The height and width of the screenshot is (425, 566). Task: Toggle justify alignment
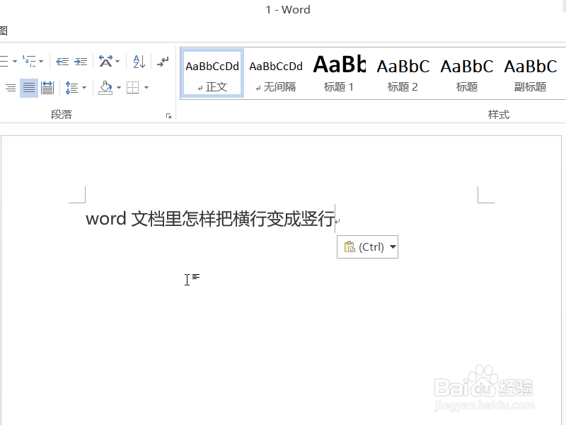coord(29,87)
